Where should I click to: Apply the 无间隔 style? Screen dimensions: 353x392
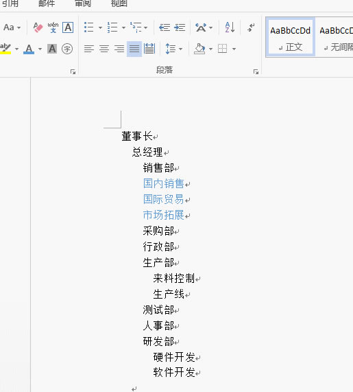pos(334,37)
